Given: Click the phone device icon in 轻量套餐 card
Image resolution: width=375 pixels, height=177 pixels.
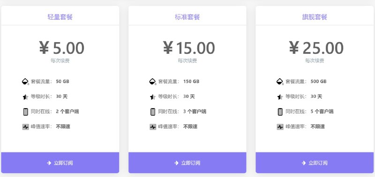Looking at the screenshot, I should pyautogui.click(x=26, y=112).
